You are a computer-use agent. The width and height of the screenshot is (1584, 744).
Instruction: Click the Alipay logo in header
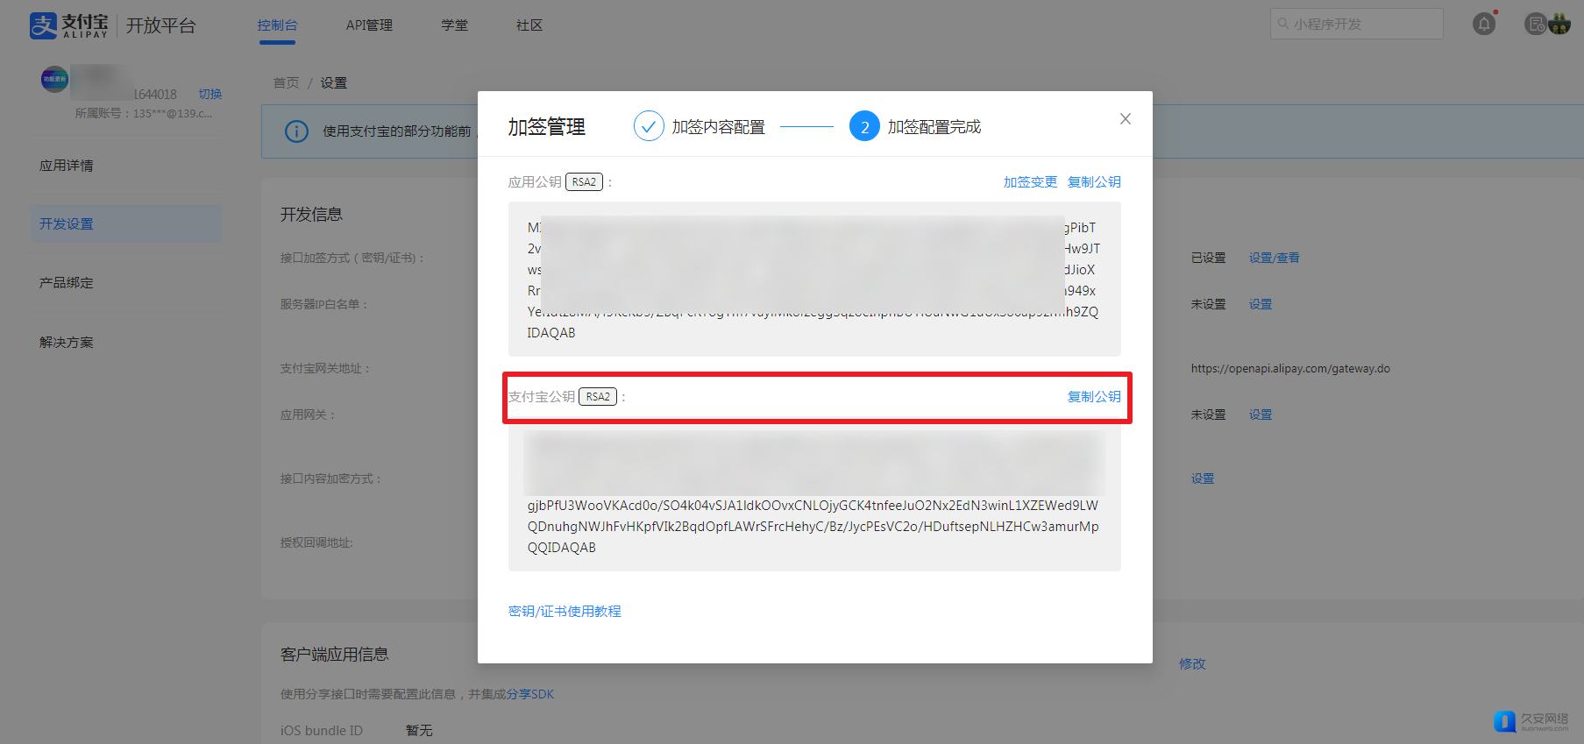pos(69,25)
